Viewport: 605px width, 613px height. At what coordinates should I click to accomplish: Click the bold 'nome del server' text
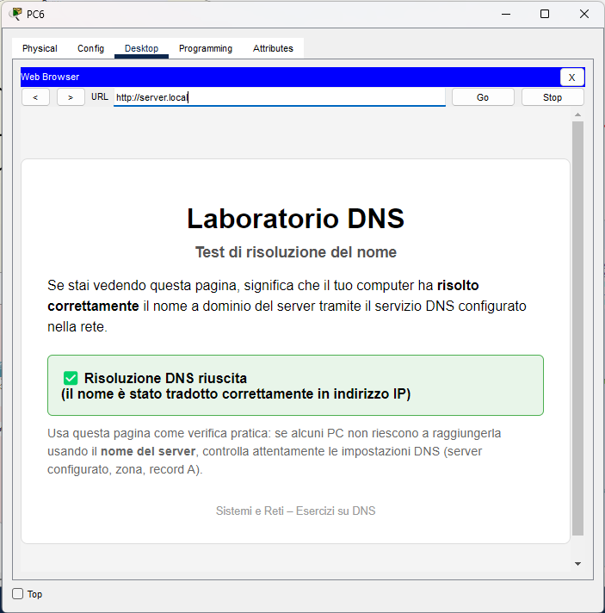pos(148,451)
